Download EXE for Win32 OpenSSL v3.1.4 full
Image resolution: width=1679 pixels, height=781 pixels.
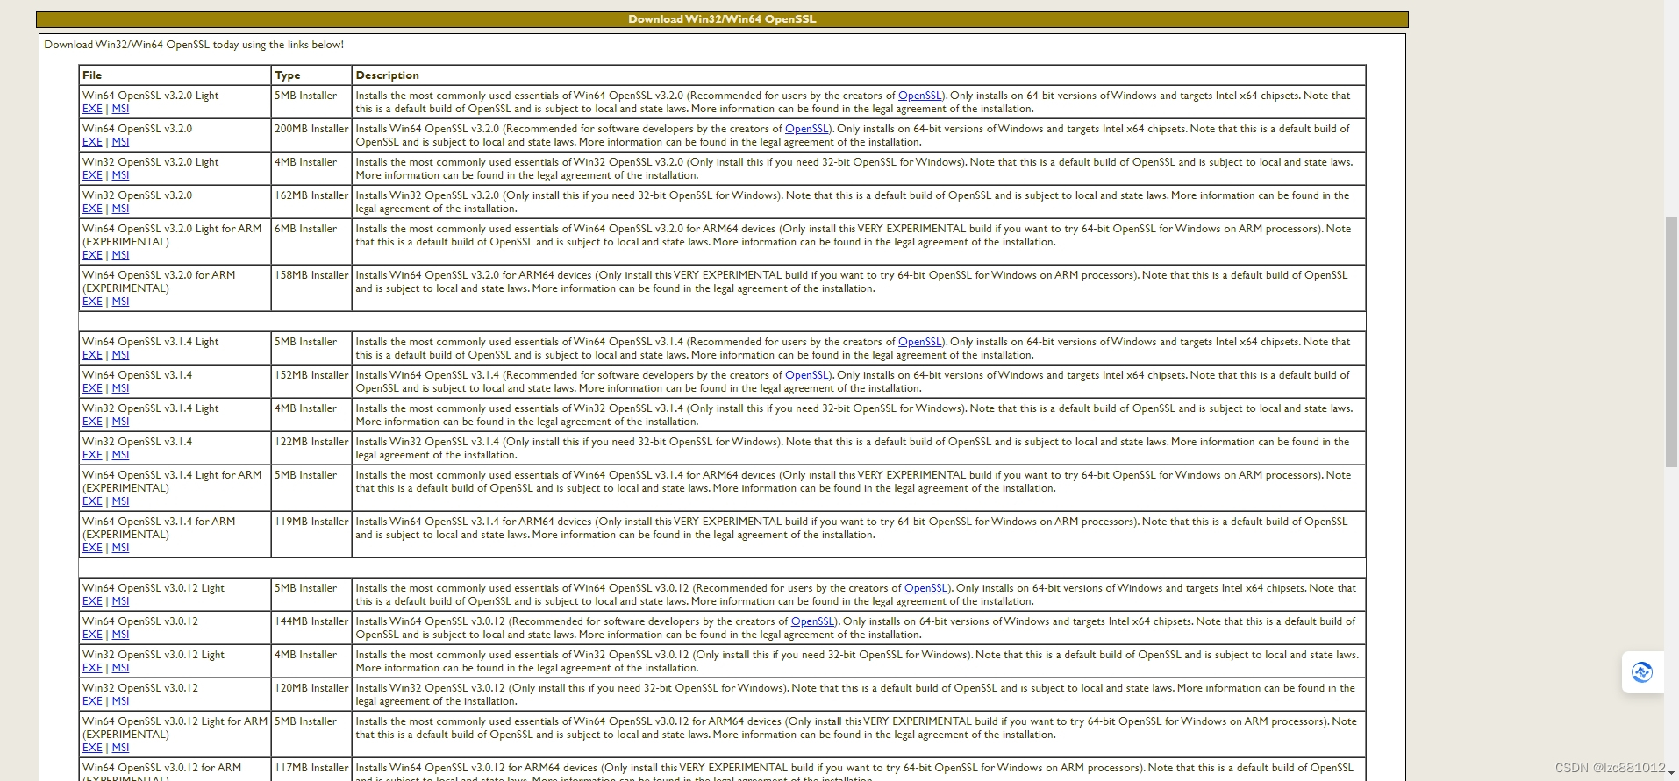click(x=92, y=455)
